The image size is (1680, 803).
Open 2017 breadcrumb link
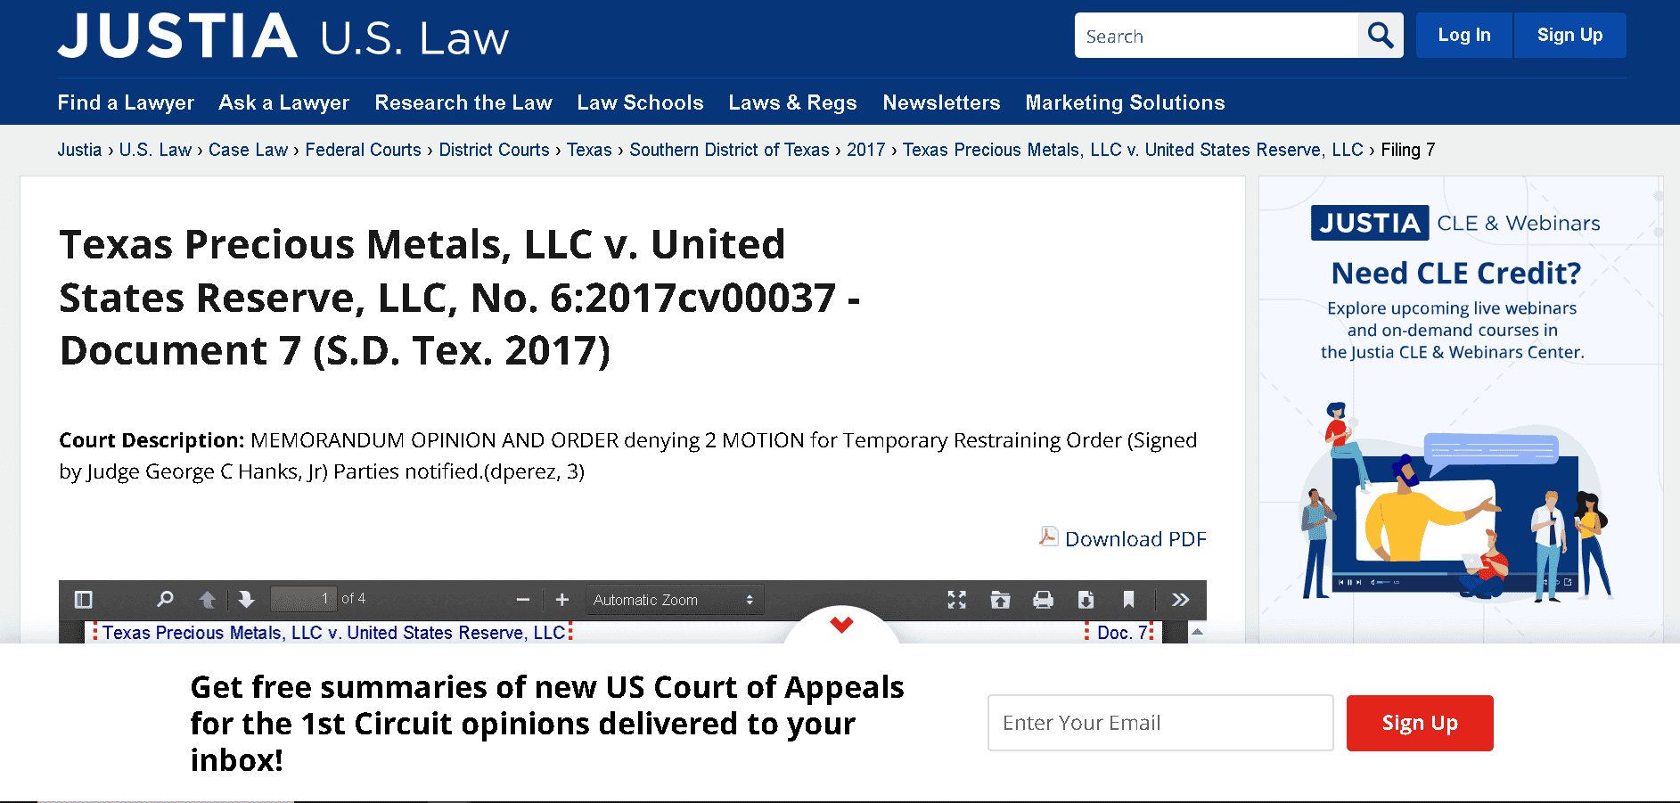click(x=866, y=150)
